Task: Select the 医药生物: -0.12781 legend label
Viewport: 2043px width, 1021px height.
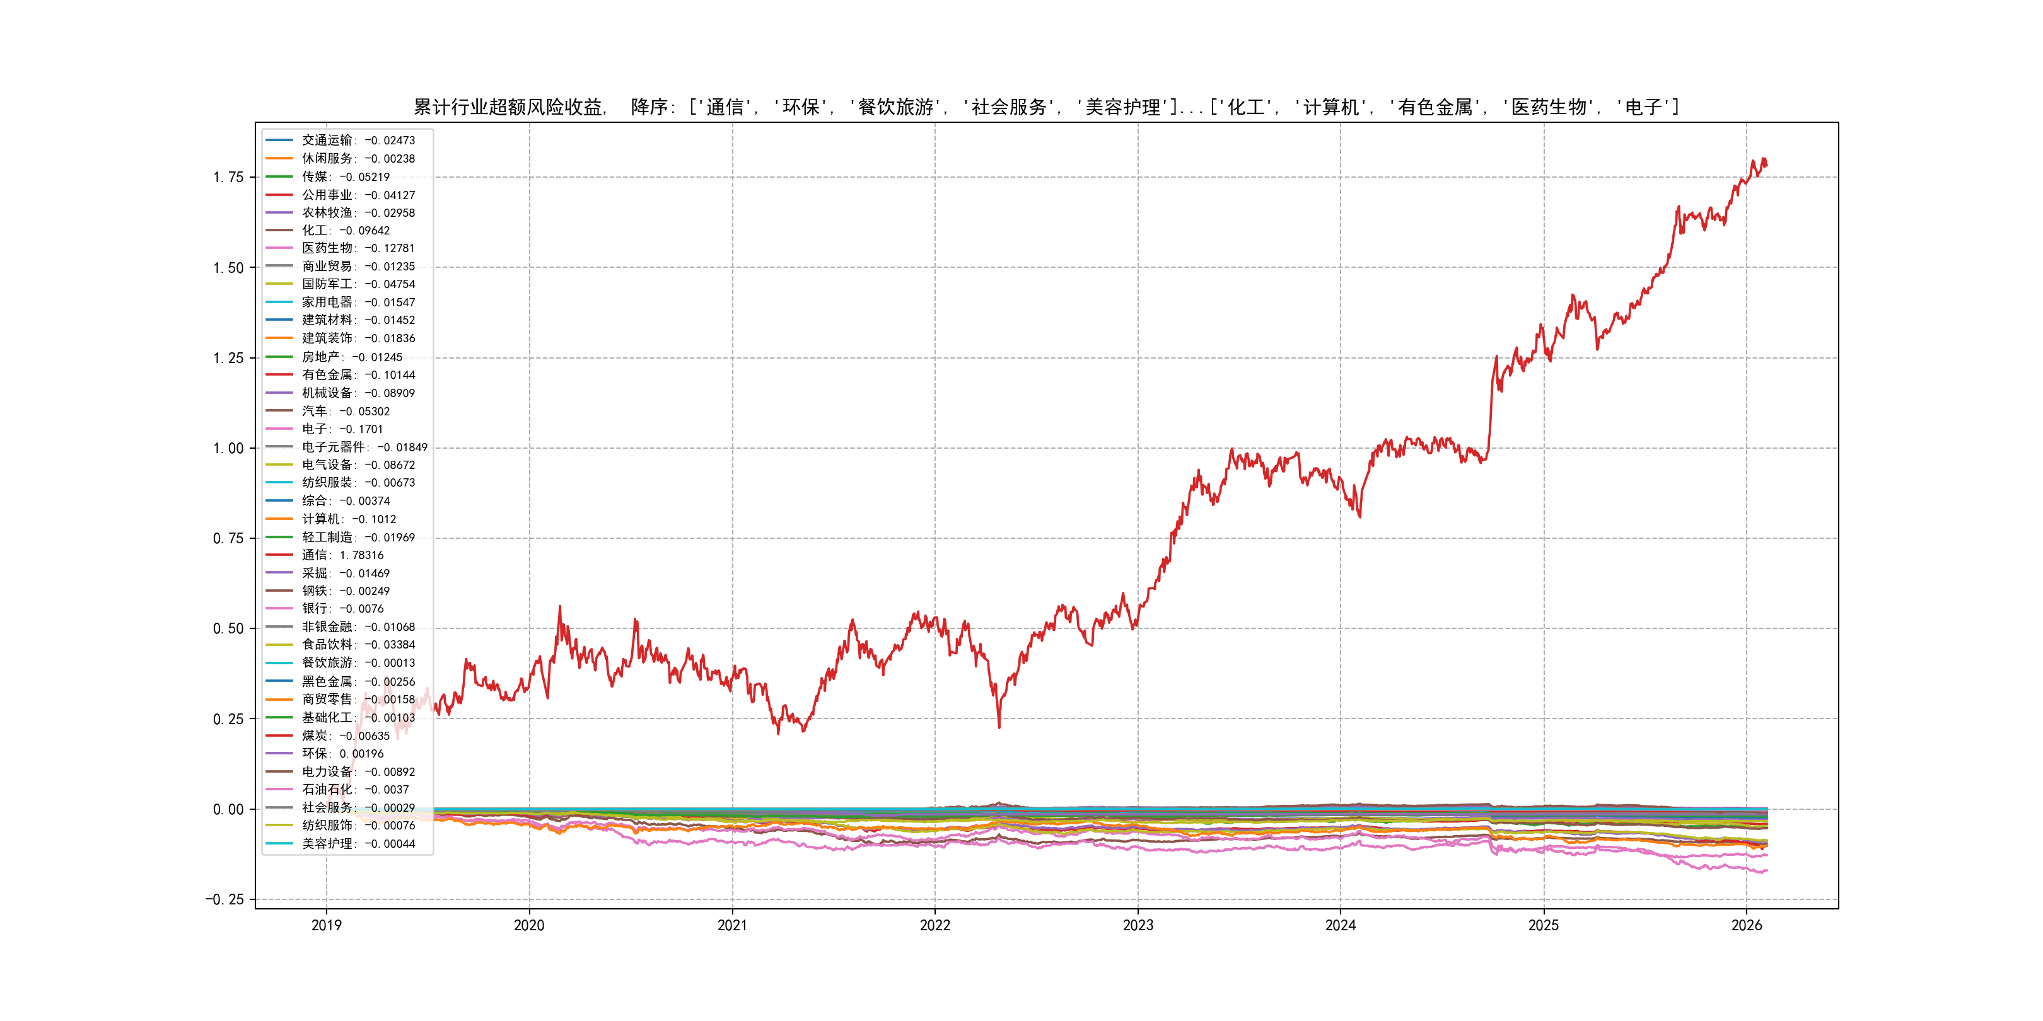Action: [x=358, y=248]
